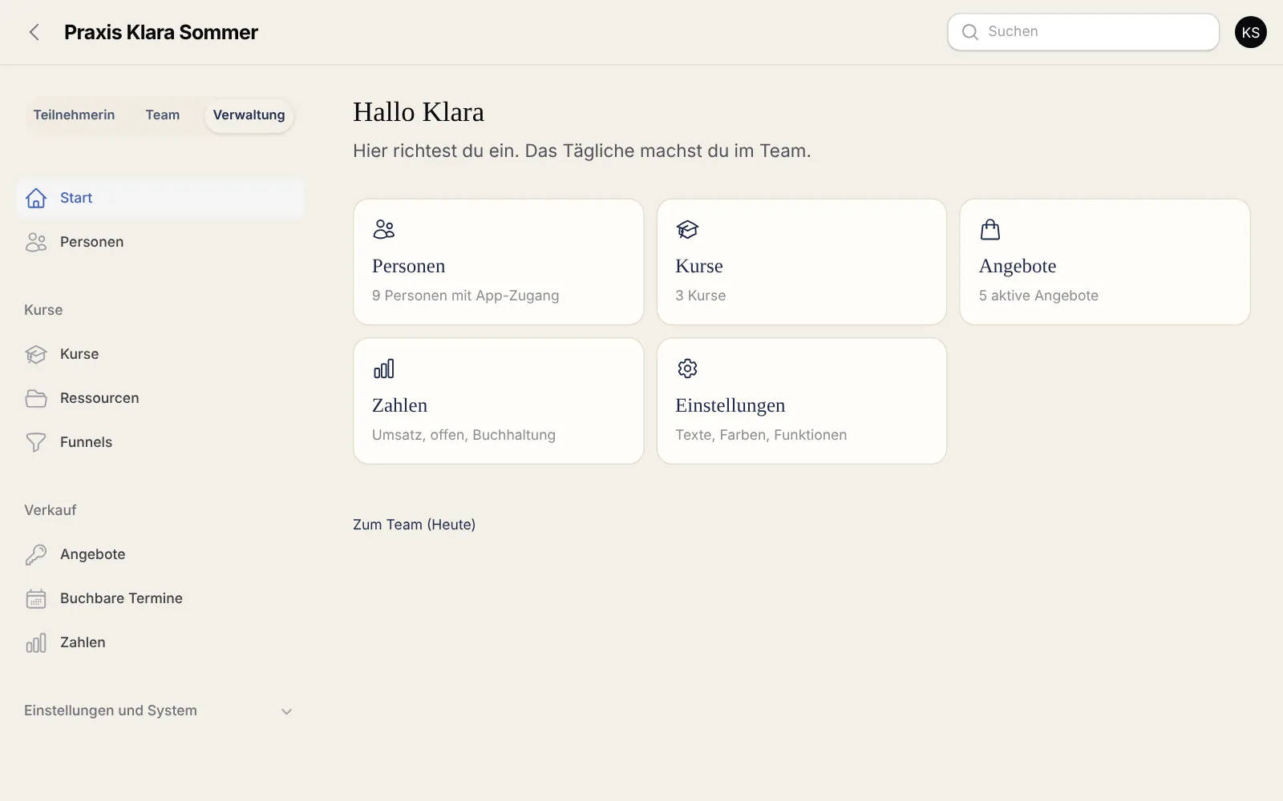This screenshot has height=801, width=1283.
Task: Open the KS profile avatar
Action: coord(1250,32)
